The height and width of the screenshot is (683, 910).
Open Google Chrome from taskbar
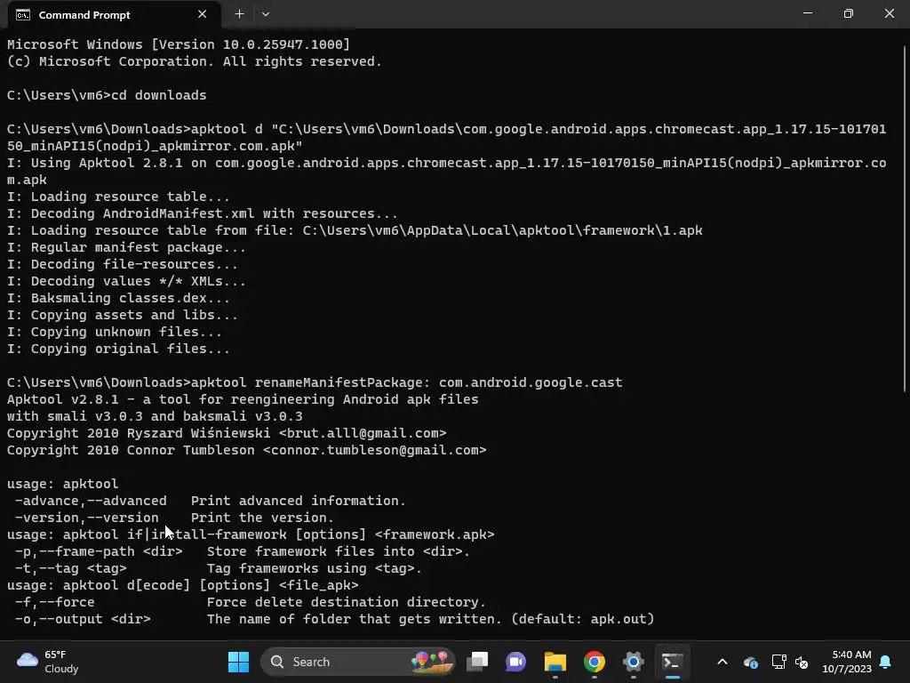pos(595,662)
